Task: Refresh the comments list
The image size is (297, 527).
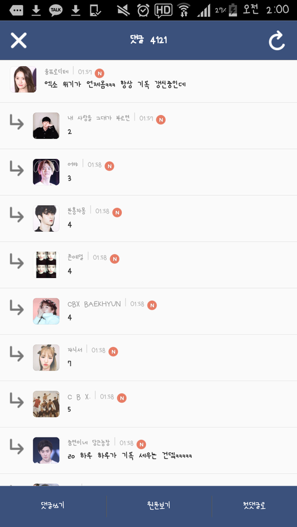Action: coord(277,40)
